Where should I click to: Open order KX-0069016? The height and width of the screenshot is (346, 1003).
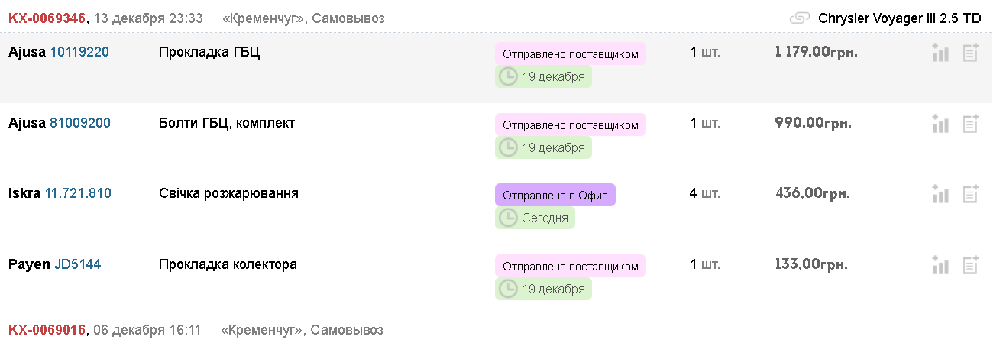tap(47, 330)
